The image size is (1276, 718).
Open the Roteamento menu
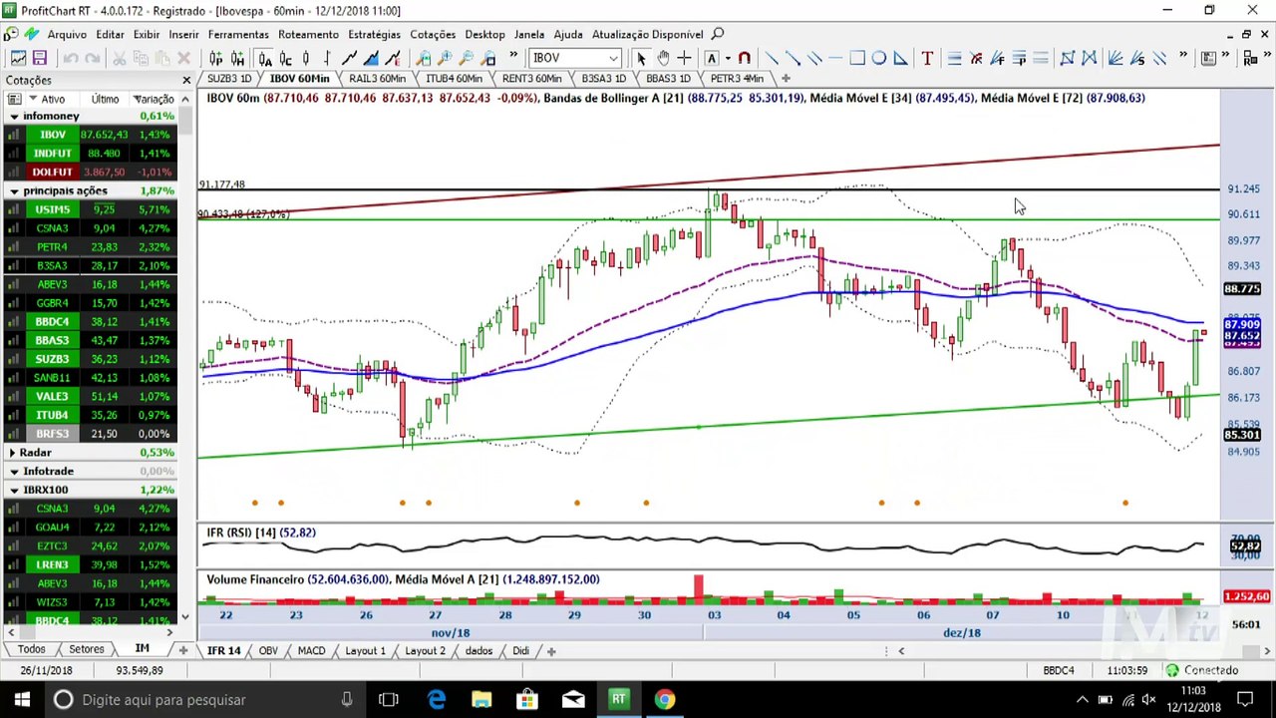tap(308, 34)
